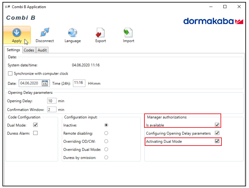
Task: Click the Disconnect plug icon
Action: (x=45, y=33)
